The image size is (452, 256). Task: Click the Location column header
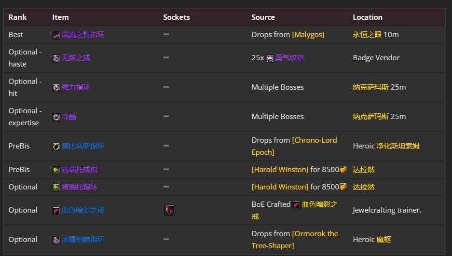pyautogui.click(x=368, y=17)
